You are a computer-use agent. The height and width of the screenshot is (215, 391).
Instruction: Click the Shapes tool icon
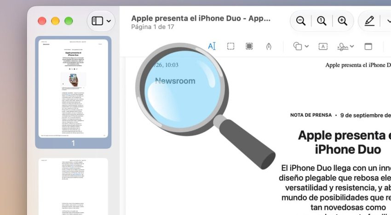pyautogui.click(x=298, y=46)
